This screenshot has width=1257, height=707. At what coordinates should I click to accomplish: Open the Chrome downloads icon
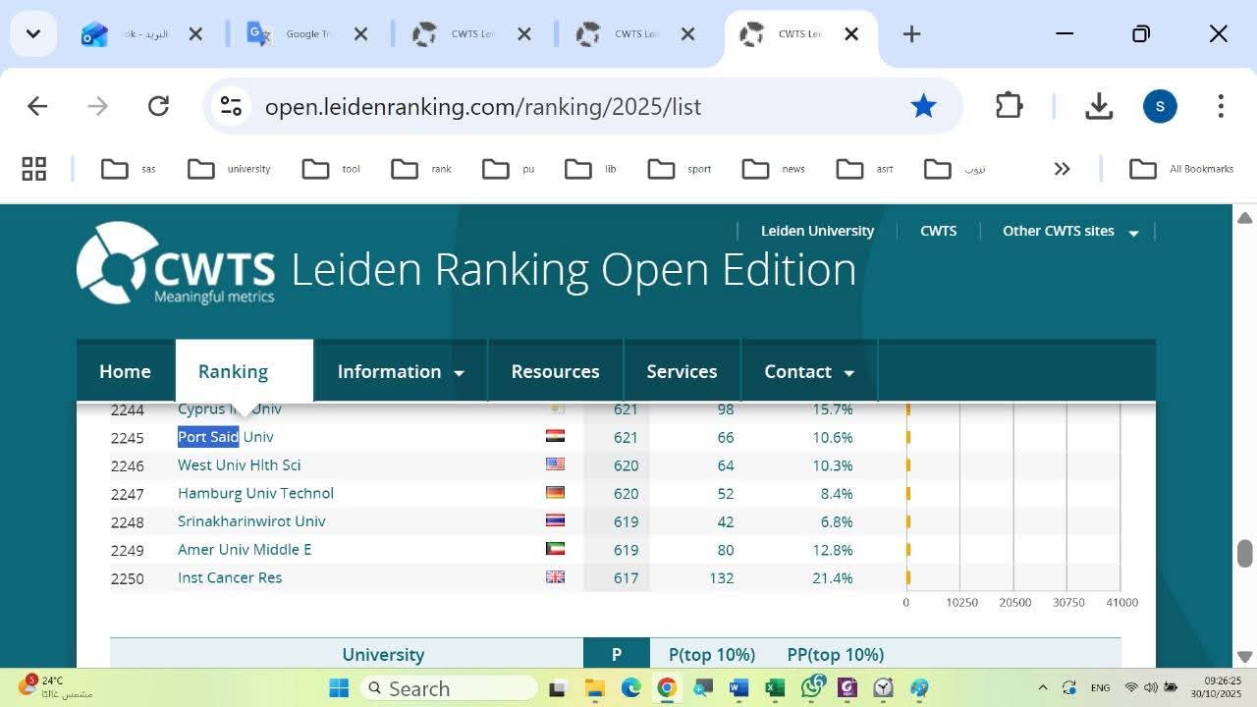pos(1099,106)
